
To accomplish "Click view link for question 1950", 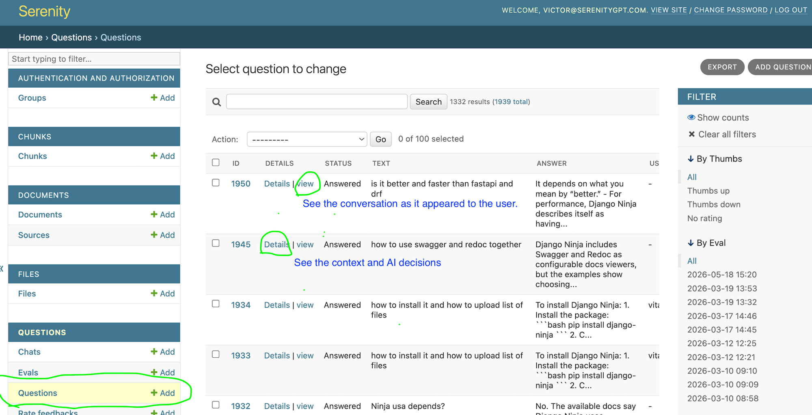I will pyautogui.click(x=305, y=184).
